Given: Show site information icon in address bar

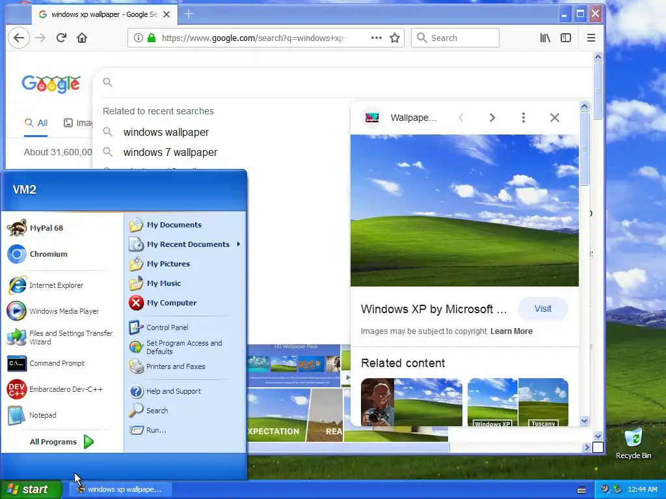Looking at the screenshot, I should click(138, 38).
